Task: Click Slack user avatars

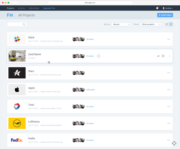Action: coord(79,39)
